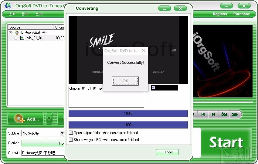This screenshot has width=258, height=164.
Task: Toggle the checked box beside the file list
Action: (153, 87)
